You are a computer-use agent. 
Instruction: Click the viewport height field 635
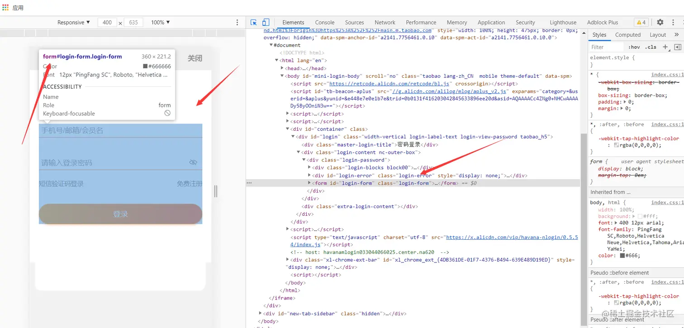(x=133, y=22)
